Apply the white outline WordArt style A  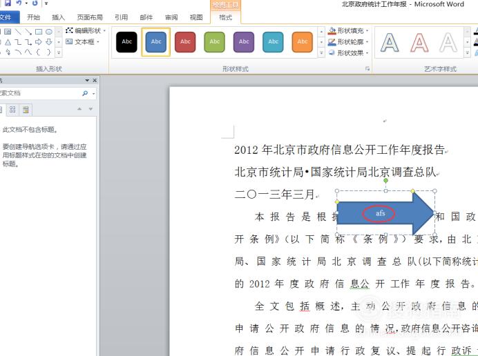(x=448, y=42)
